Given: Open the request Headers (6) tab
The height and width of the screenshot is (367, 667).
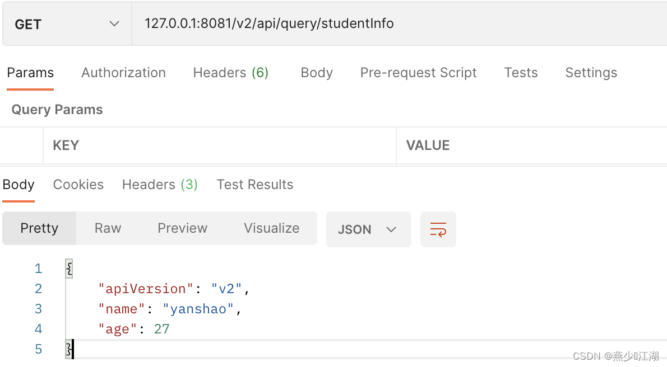Looking at the screenshot, I should tap(230, 73).
